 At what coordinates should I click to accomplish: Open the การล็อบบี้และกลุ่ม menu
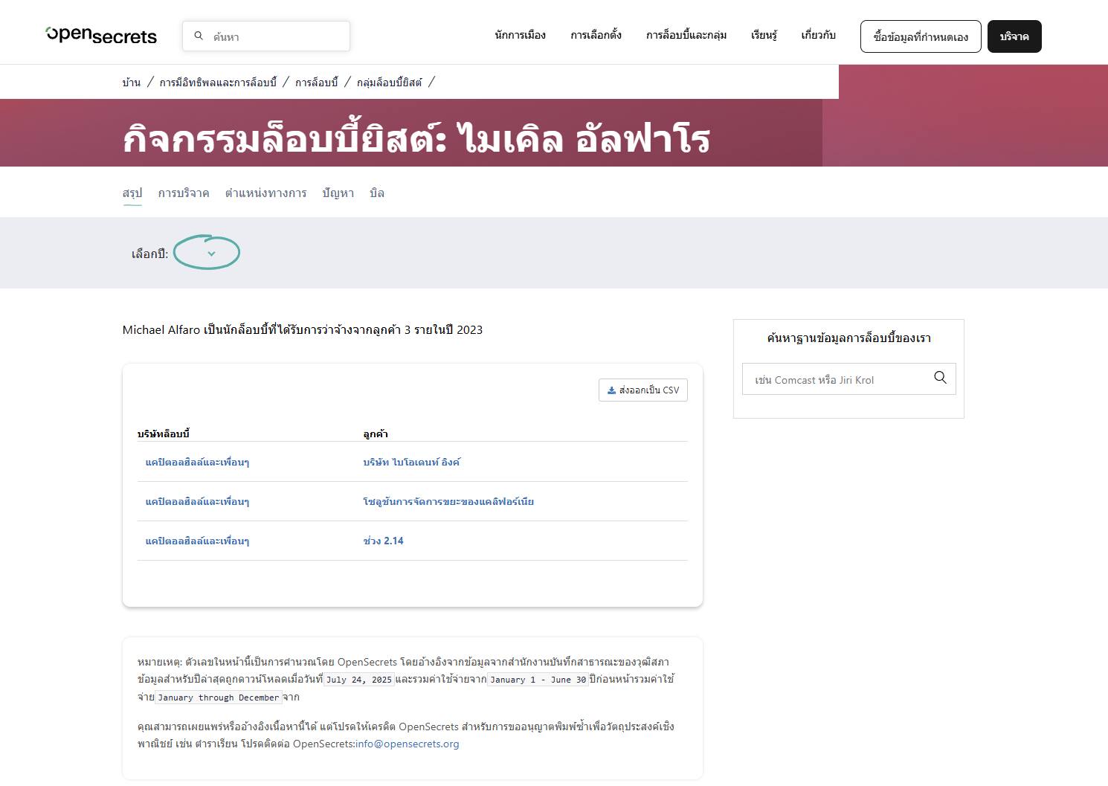(686, 36)
